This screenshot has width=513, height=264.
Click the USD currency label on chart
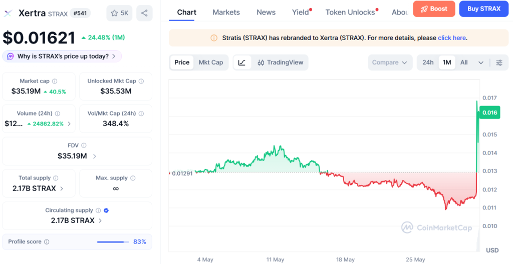tap(492, 250)
